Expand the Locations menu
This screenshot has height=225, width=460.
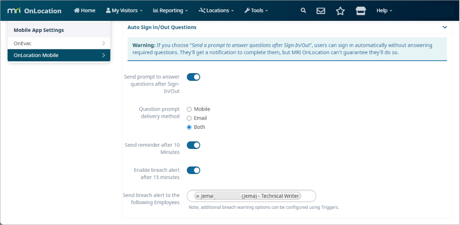pyautogui.click(x=216, y=11)
